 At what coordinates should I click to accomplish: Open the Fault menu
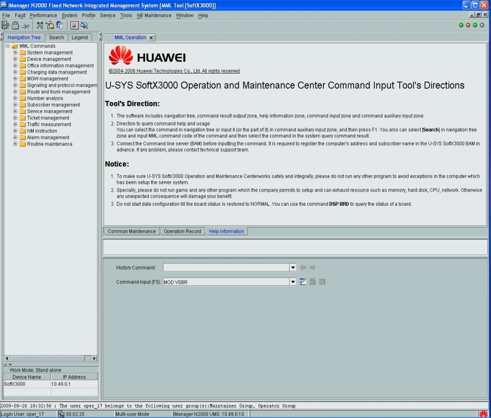pyautogui.click(x=20, y=15)
